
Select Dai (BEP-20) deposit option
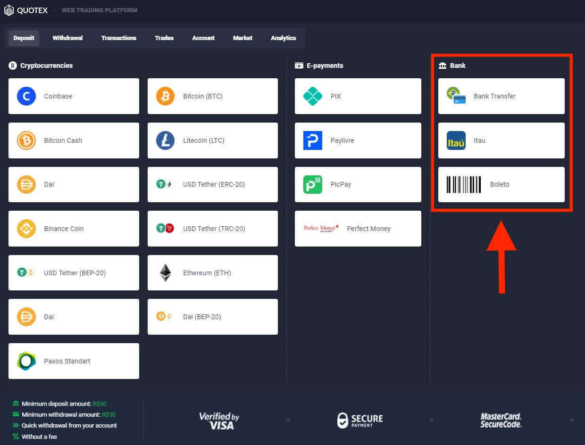pos(213,317)
